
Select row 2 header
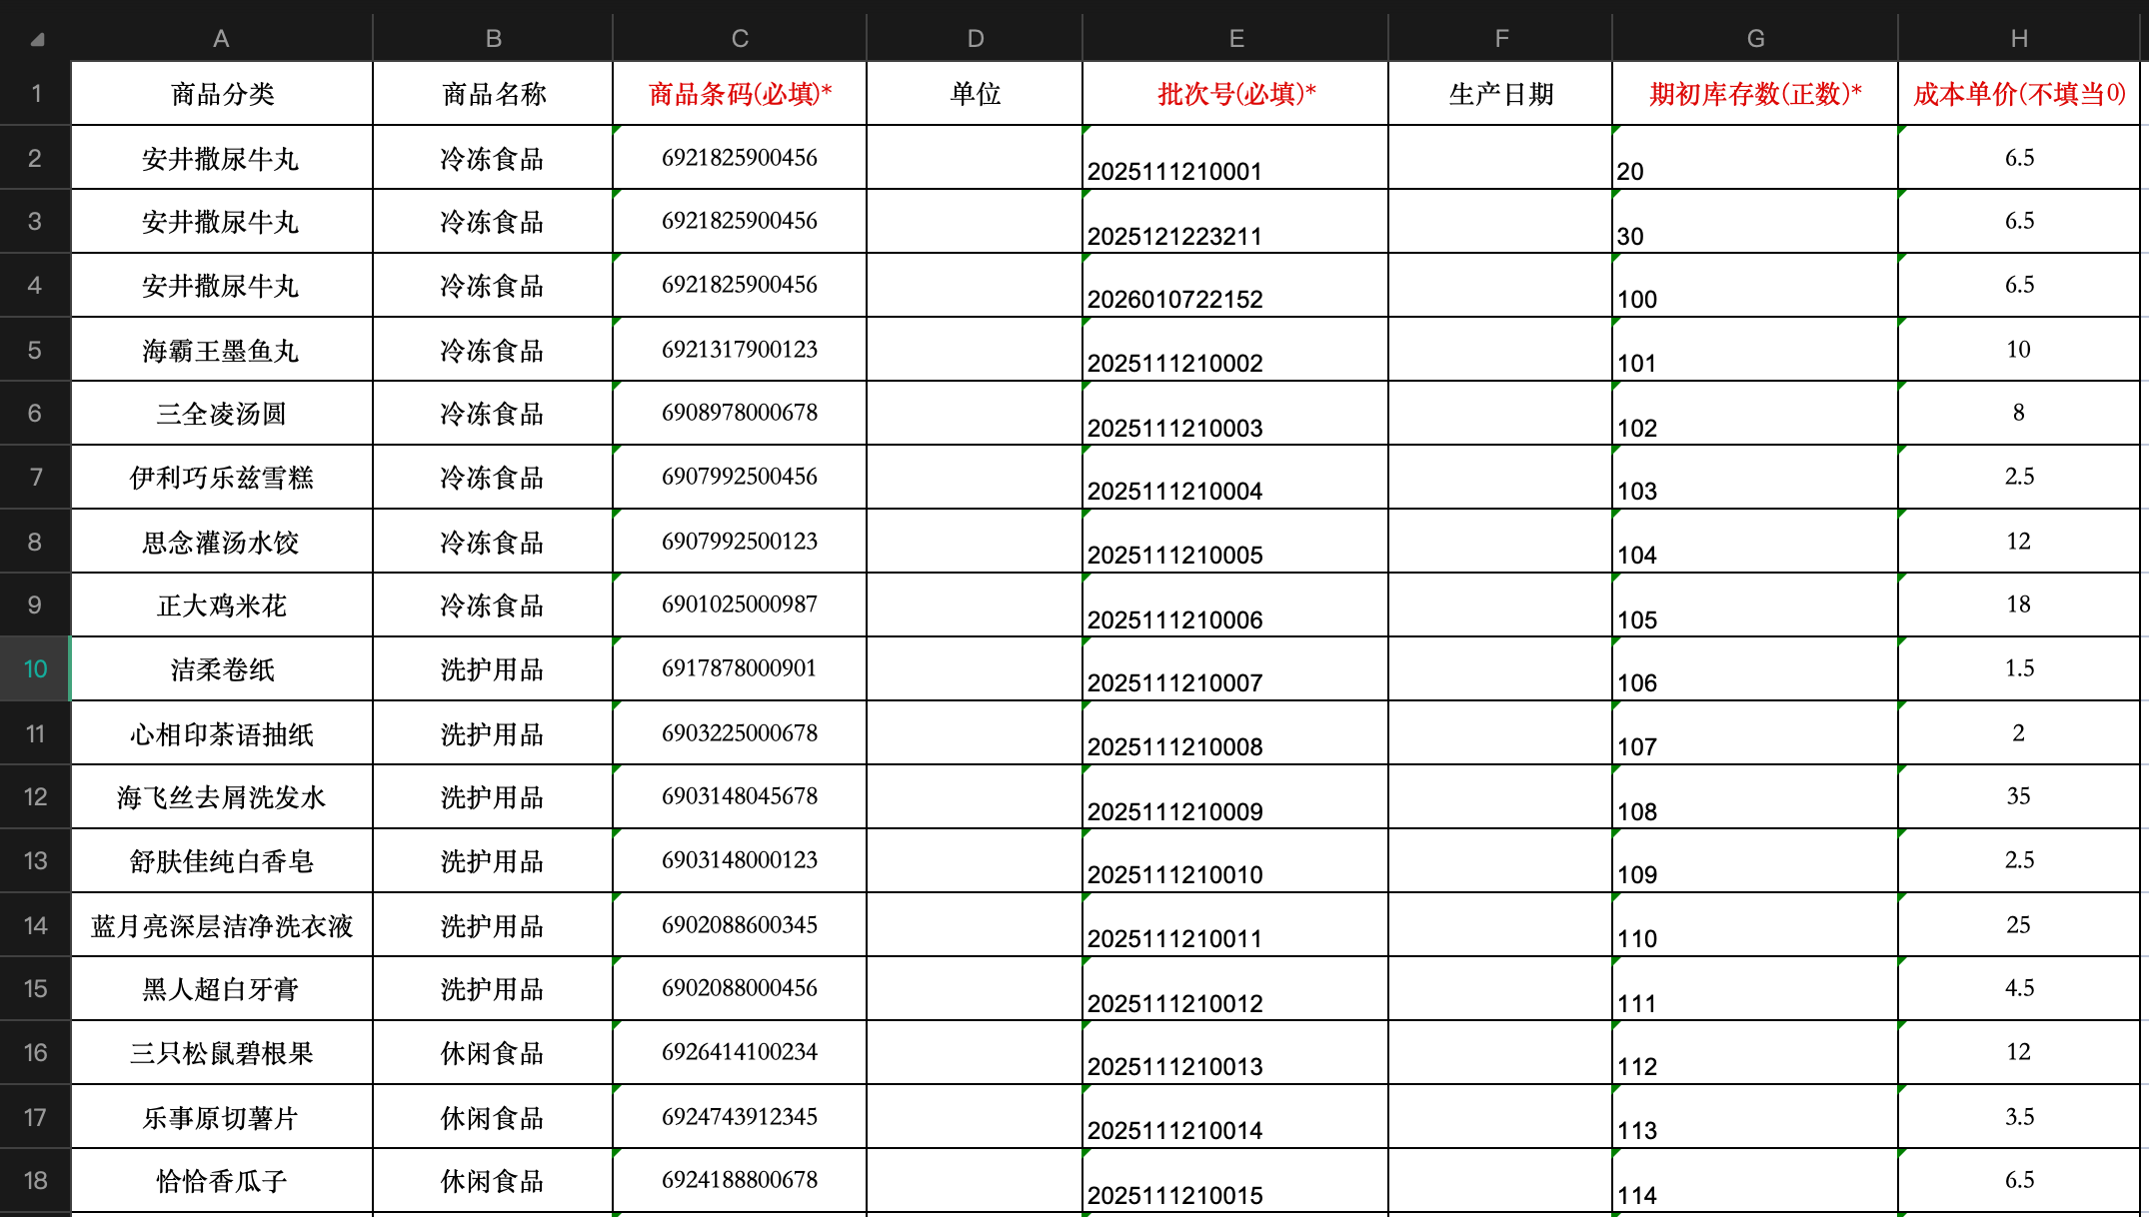pos(35,158)
